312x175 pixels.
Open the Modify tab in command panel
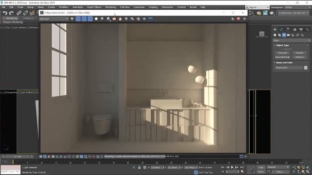281,30
